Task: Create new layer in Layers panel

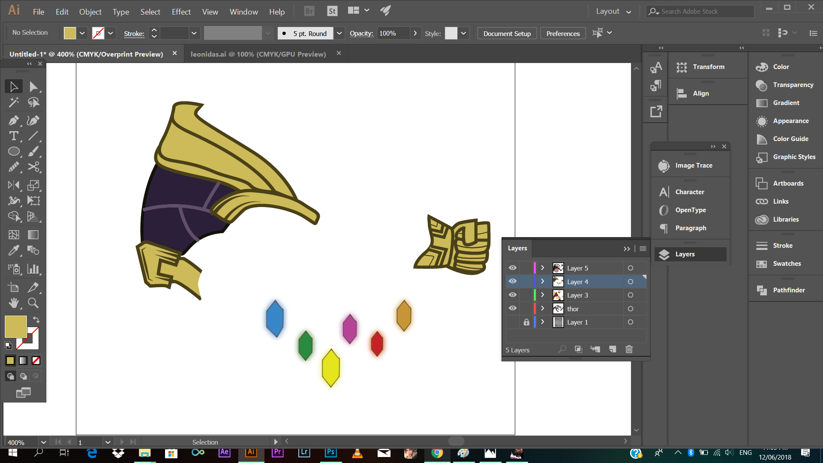Action: [x=613, y=349]
